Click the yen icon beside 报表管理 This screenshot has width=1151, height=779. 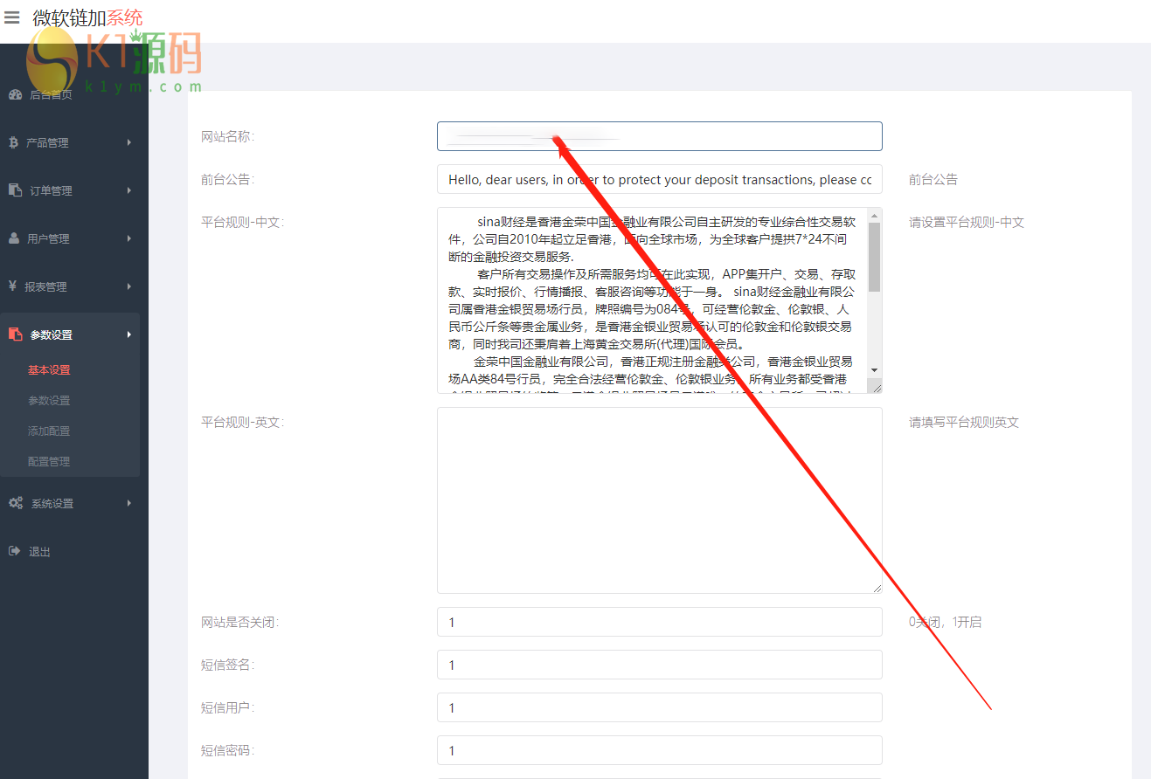(x=13, y=286)
